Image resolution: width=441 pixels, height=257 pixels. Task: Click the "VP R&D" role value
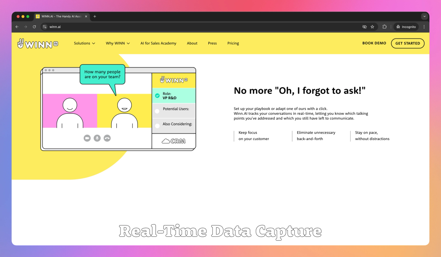pos(169,98)
